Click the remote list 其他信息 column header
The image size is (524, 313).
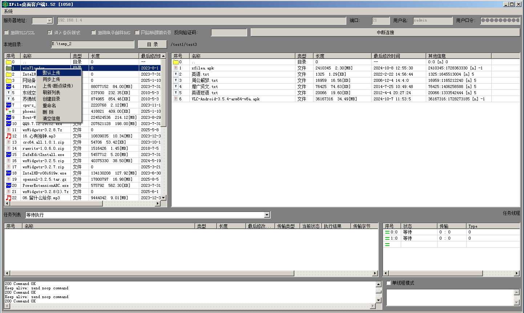459,56
